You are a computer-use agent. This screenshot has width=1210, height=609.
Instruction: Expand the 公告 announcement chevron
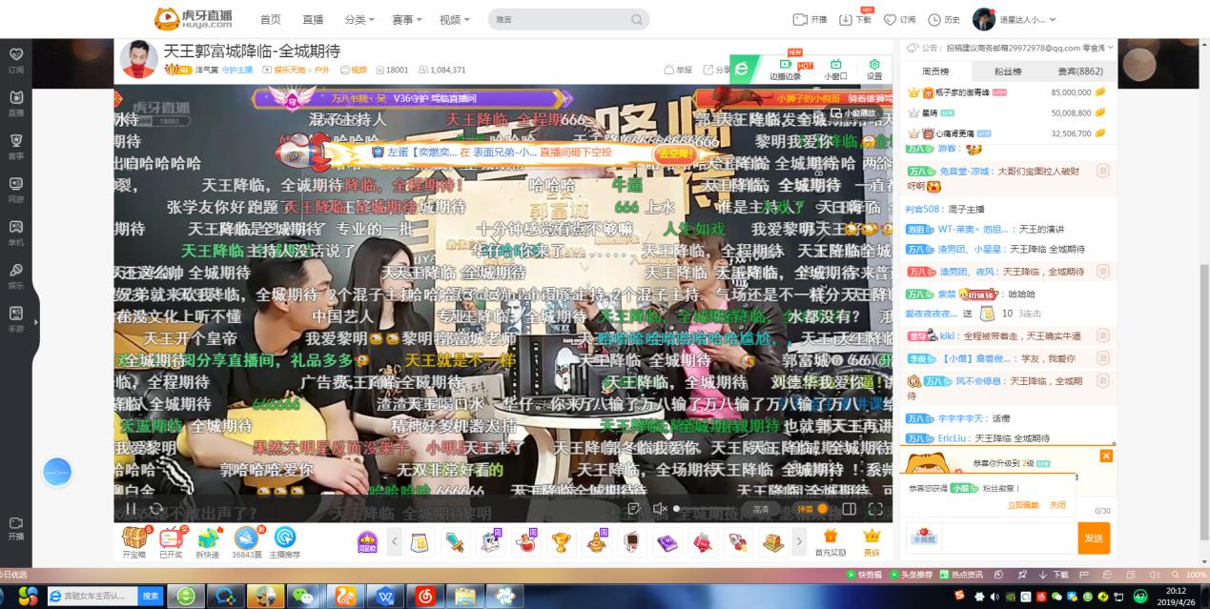pyautogui.click(x=1112, y=48)
